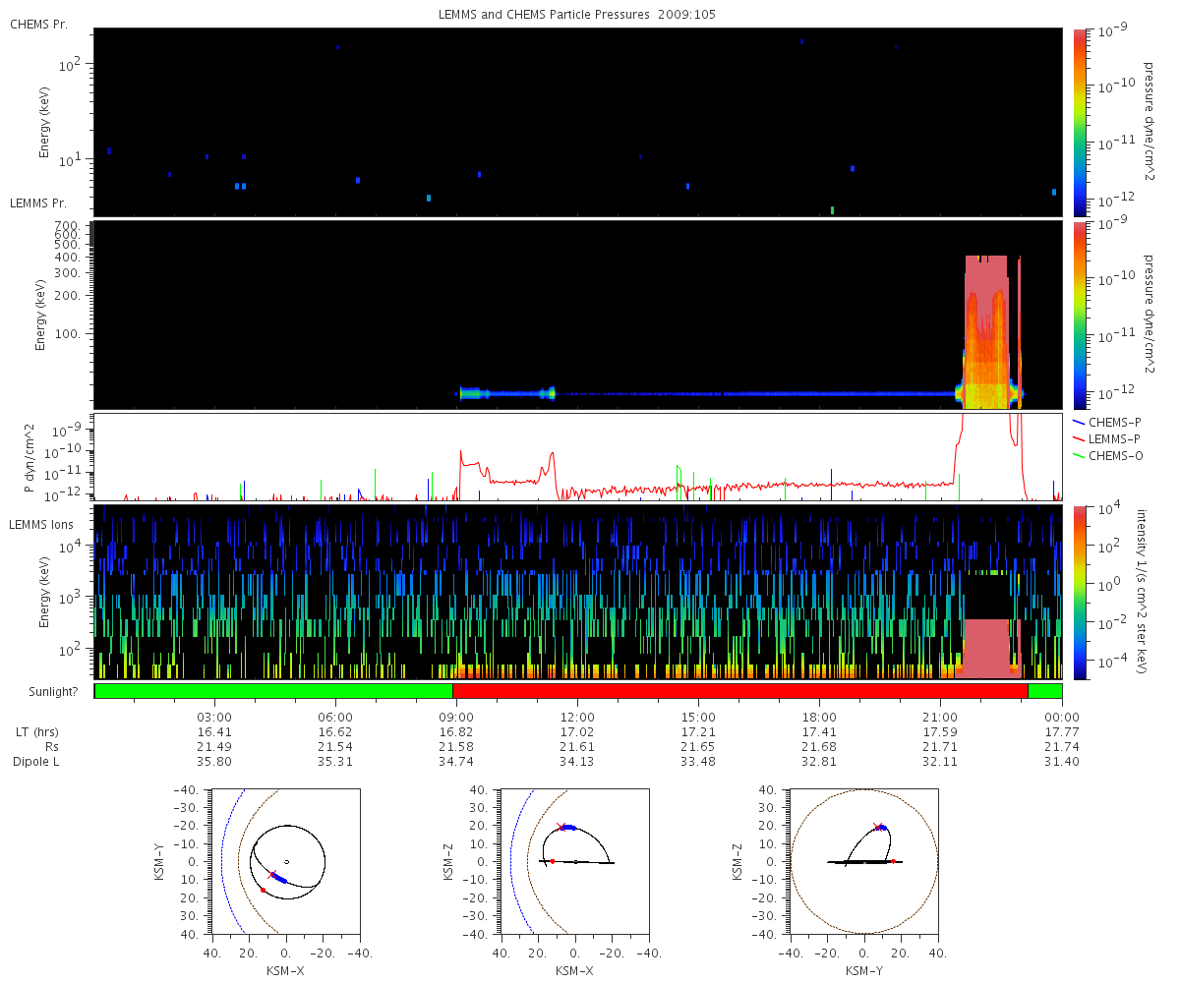Click the KSM-Y versus KSM-Z orbit plot
The width and height of the screenshot is (1180, 983).
864,862
